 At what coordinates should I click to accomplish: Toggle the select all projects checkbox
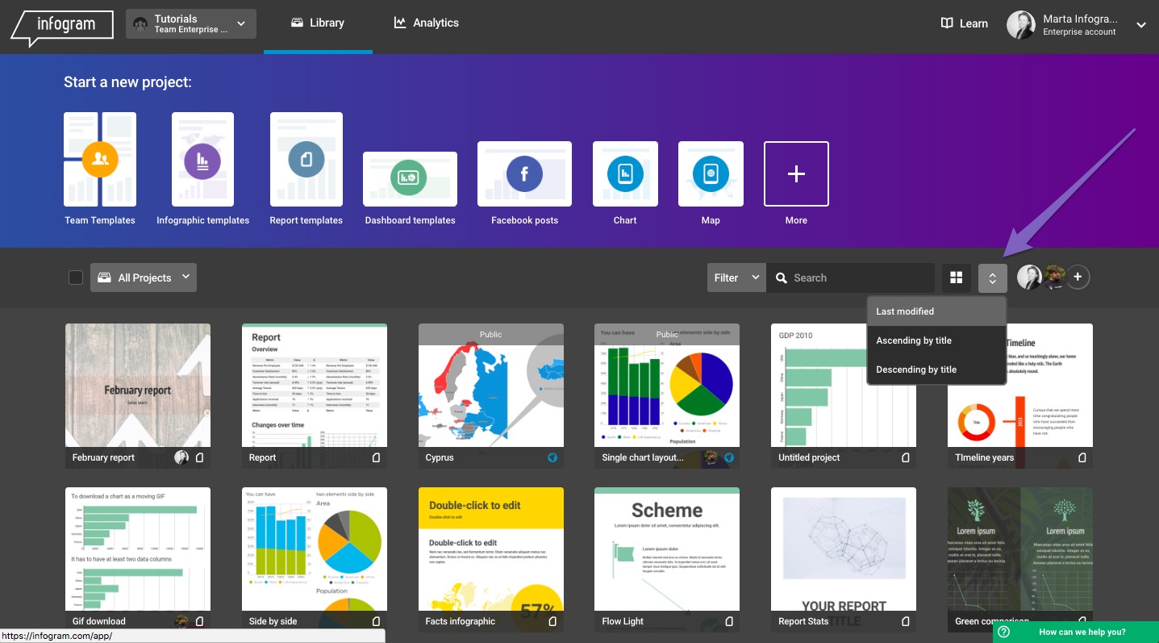[x=76, y=278]
